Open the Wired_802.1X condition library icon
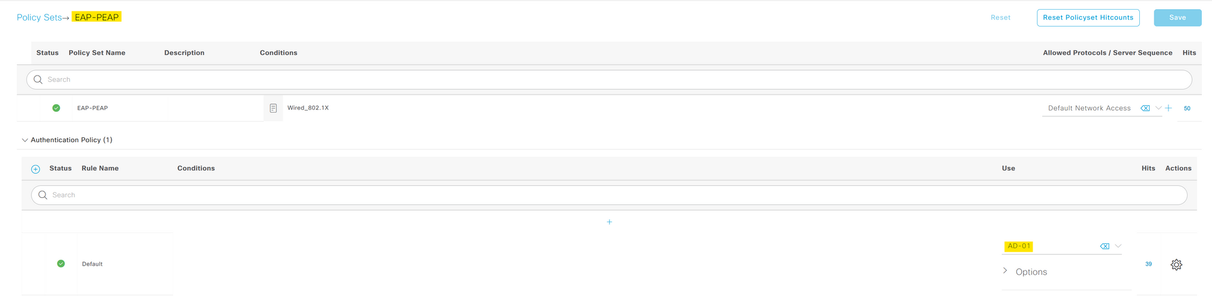 273,108
